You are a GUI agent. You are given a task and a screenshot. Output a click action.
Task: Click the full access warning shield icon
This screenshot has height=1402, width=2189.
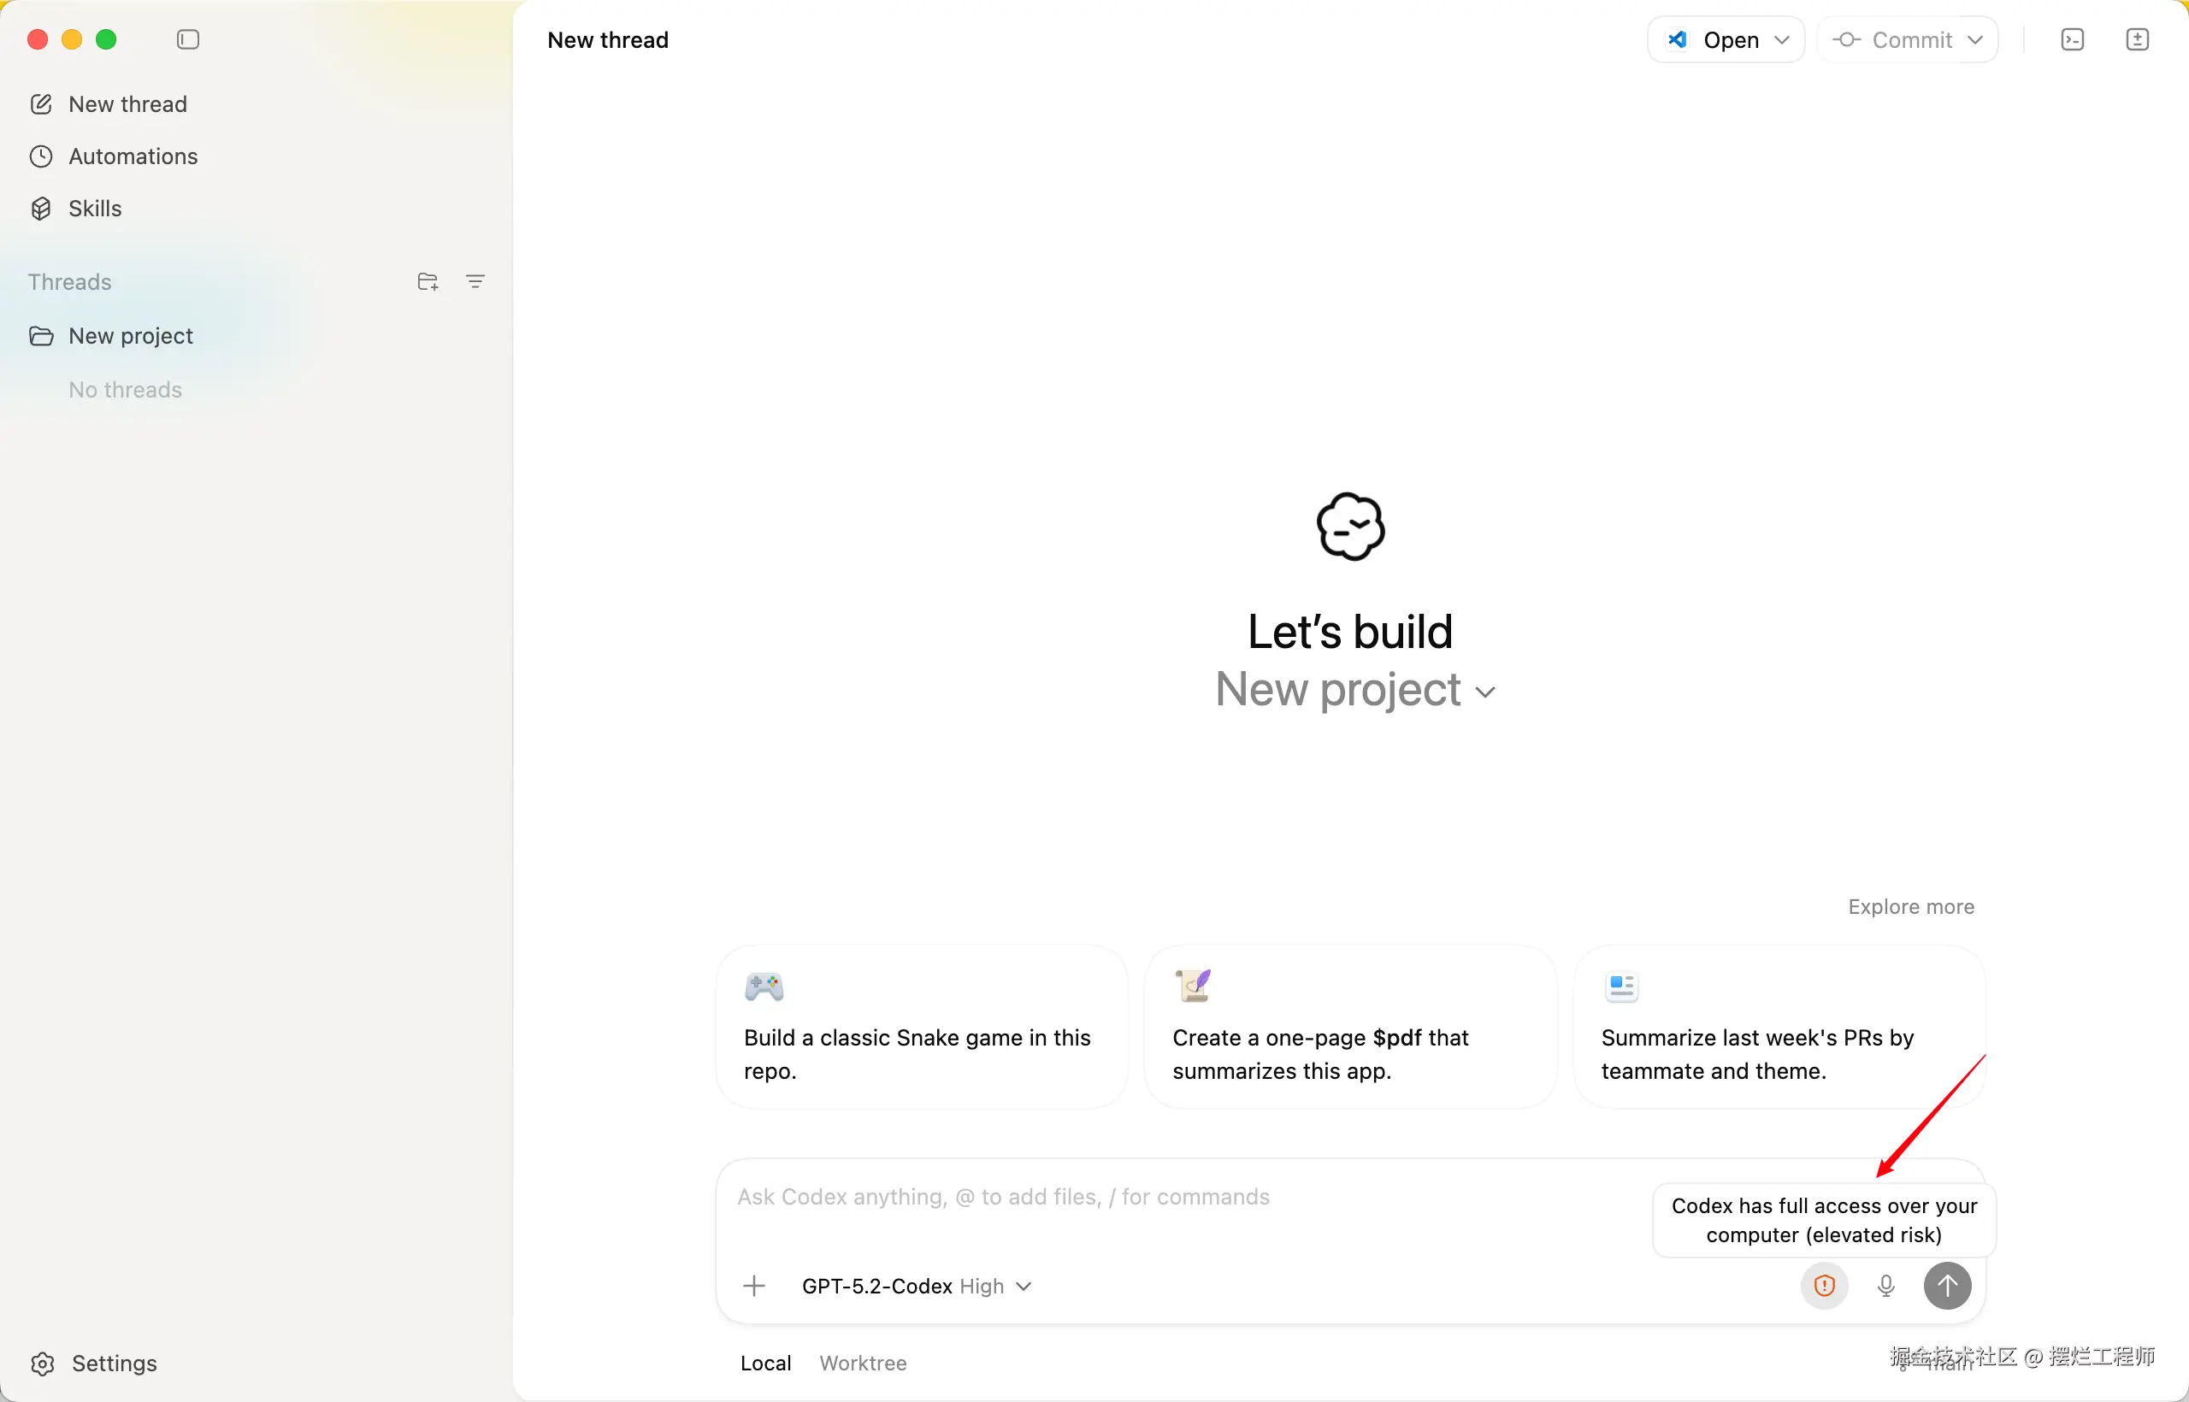click(1824, 1285)
